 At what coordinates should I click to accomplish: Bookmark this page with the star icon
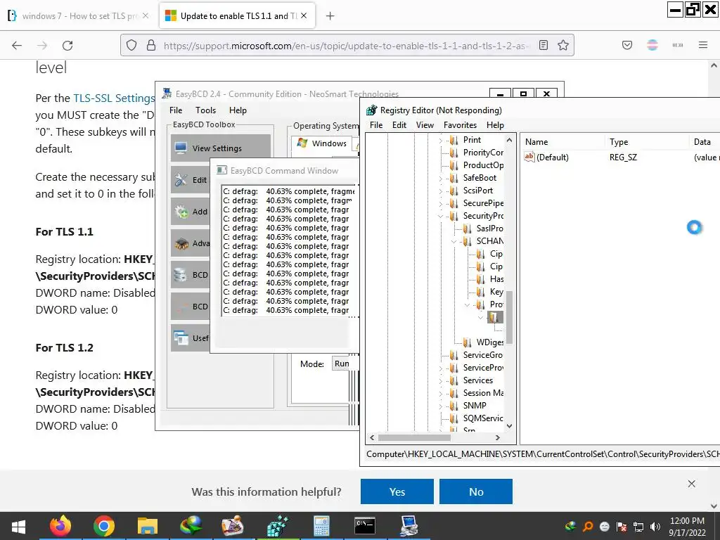563,45
